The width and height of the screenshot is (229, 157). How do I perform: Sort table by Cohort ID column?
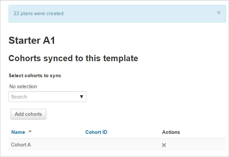[96, 132]
